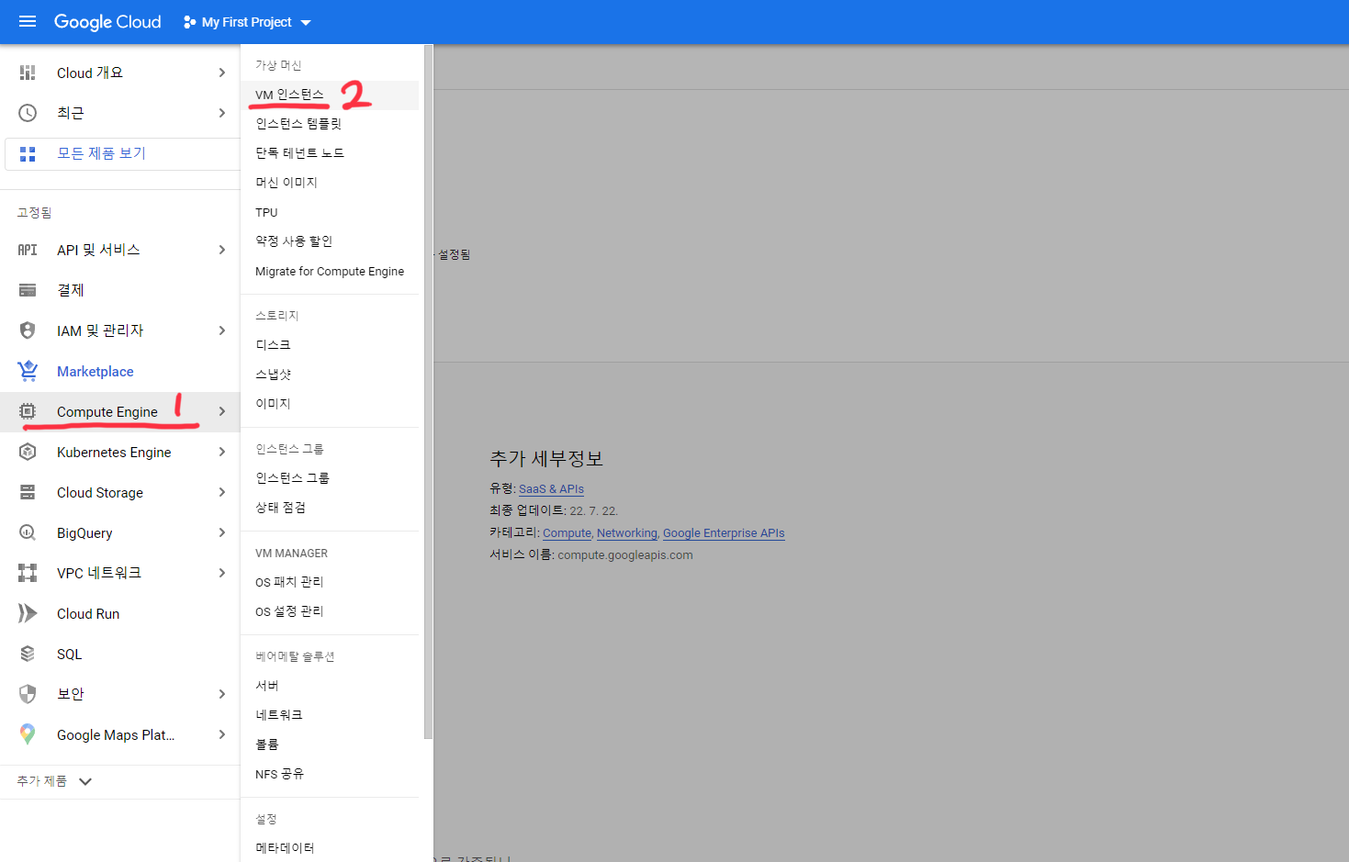Expand the 보안 submenu arrow
1349x862 pixels.
coord(222,694)
